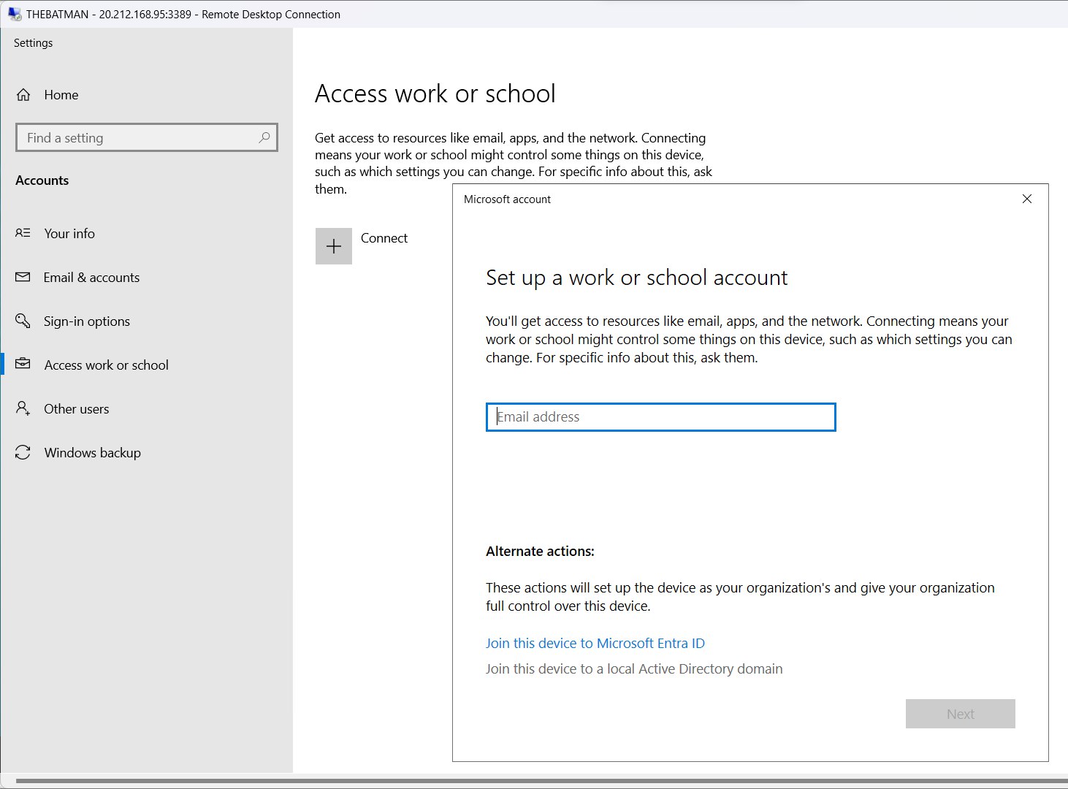Viewport: 1068px width, 789px height.
Task: Open Sign-in options page
Action: coord(87,321)
